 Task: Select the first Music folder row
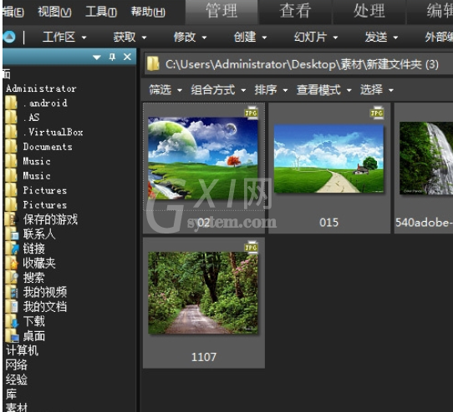coord(37,161)
